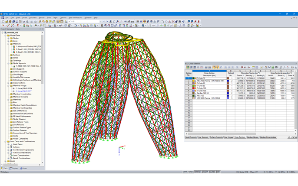The width and height of the screenshot is (298, 186).
Task: Click the red X delete icon in the toolbar
Action: click(x=173, y=21)
